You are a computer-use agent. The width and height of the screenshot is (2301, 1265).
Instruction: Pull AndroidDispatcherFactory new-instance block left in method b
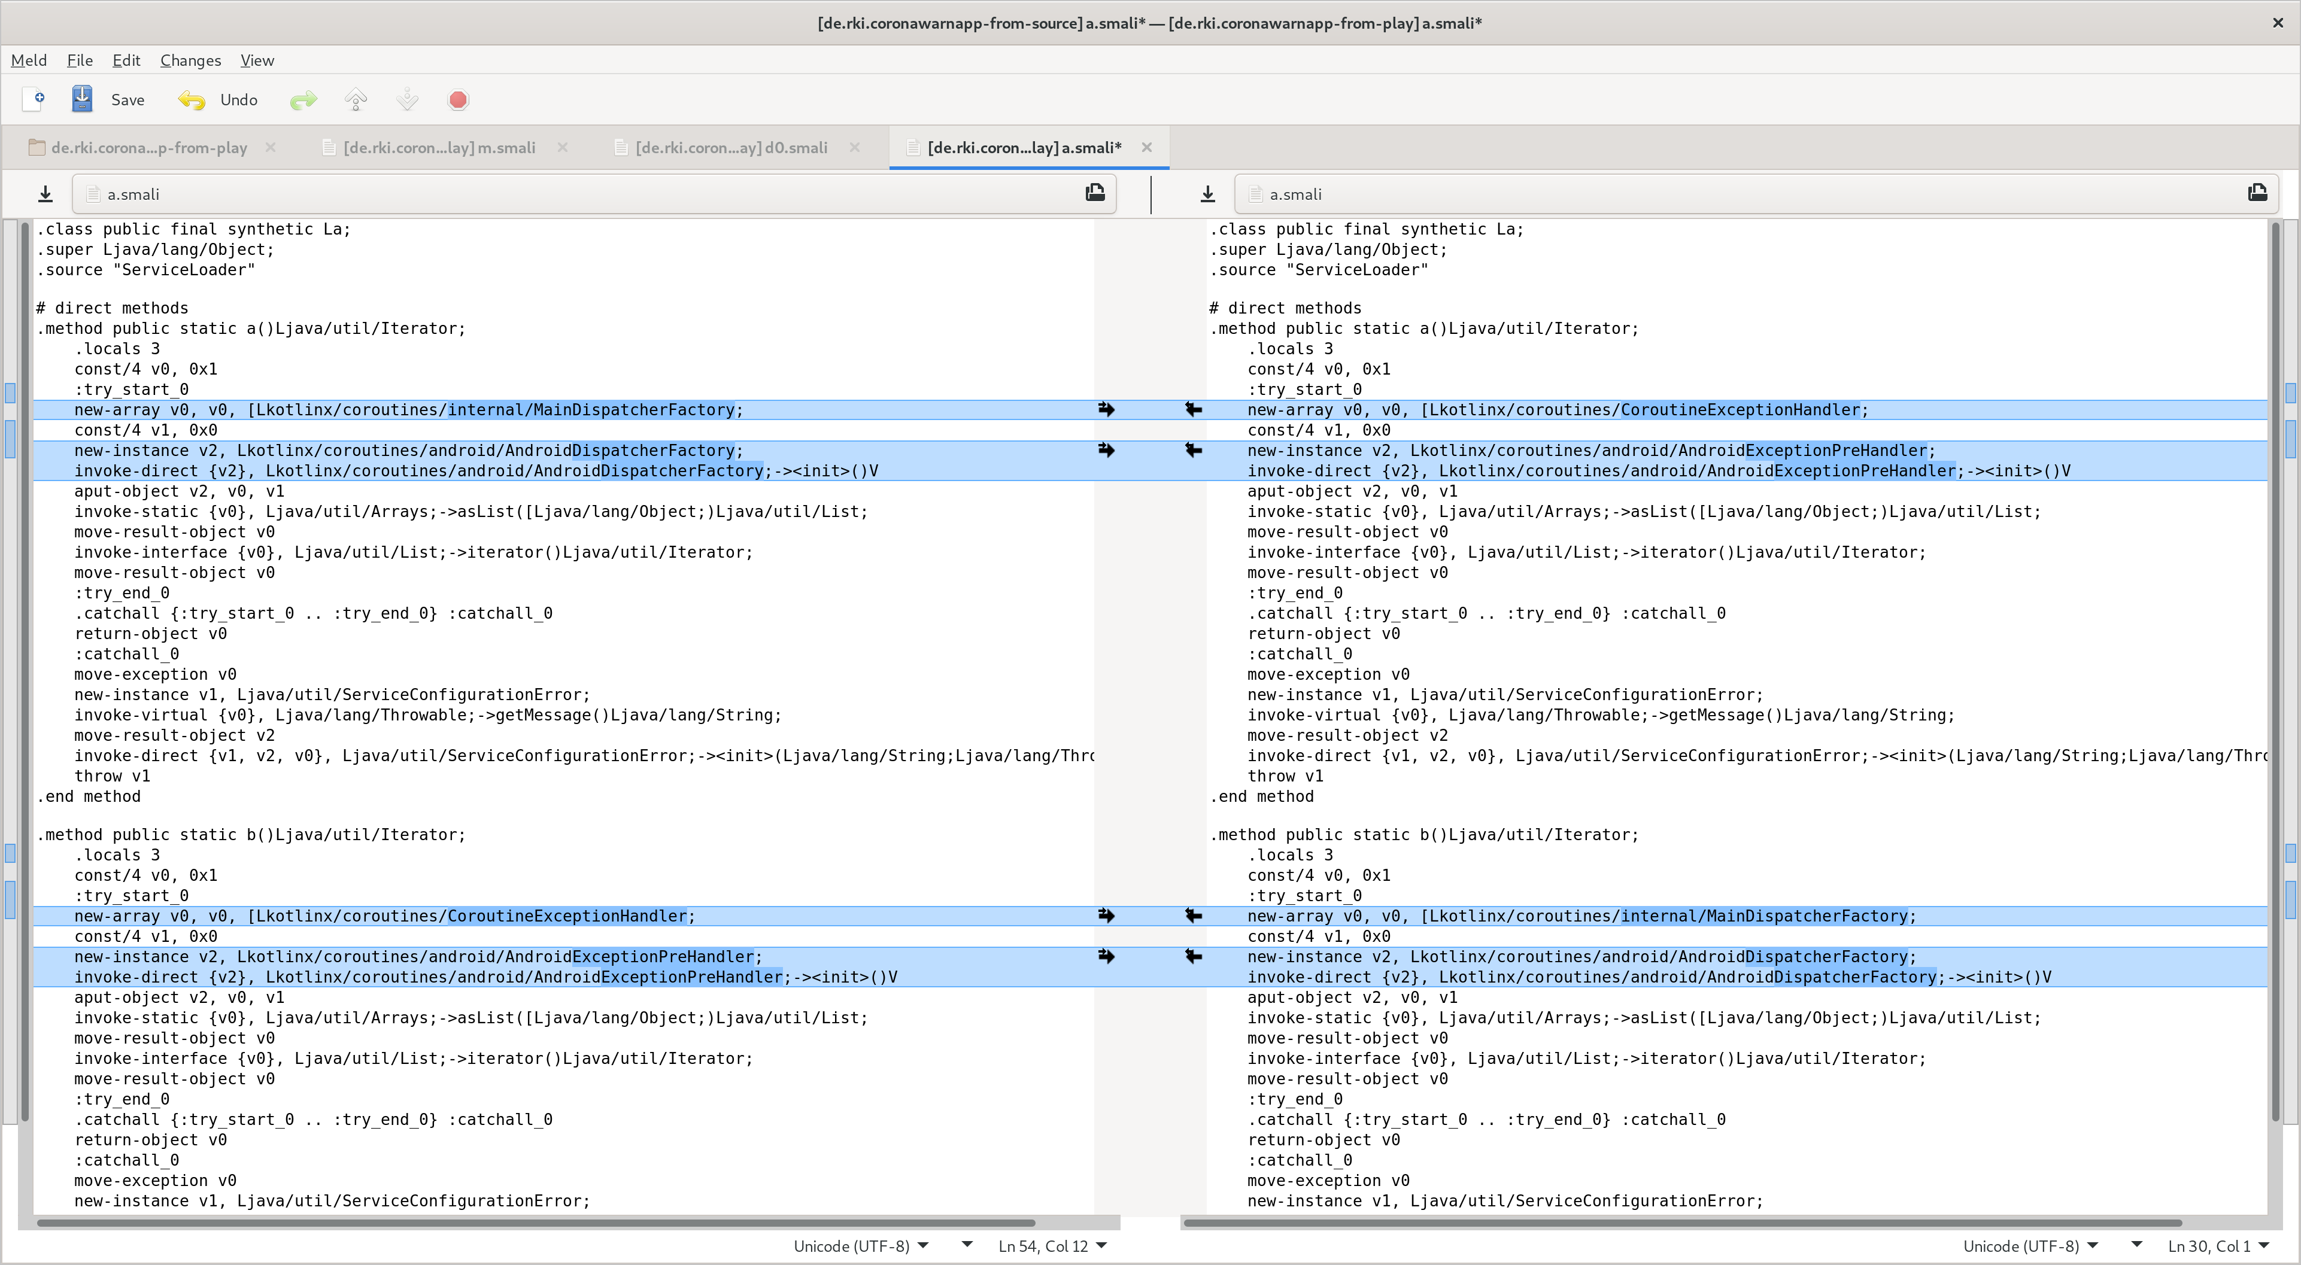pyautogui.click(x=1194, y=956)
